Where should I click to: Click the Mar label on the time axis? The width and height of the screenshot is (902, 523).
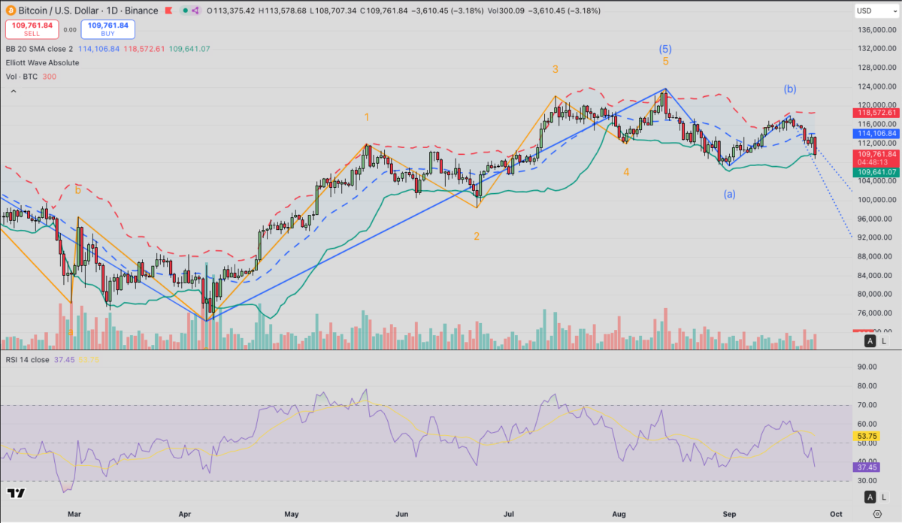(x=74, y=514)
